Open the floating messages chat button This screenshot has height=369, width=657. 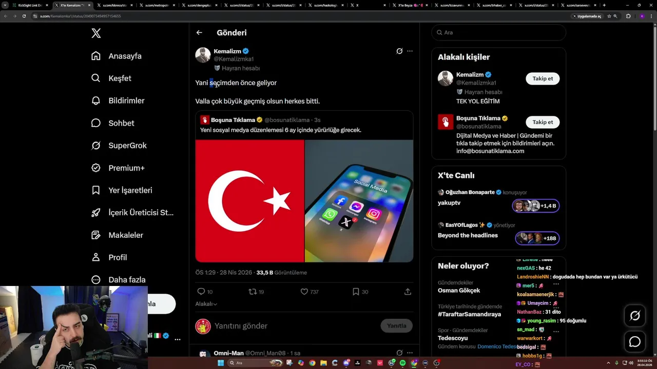click(x=635, y=342)
